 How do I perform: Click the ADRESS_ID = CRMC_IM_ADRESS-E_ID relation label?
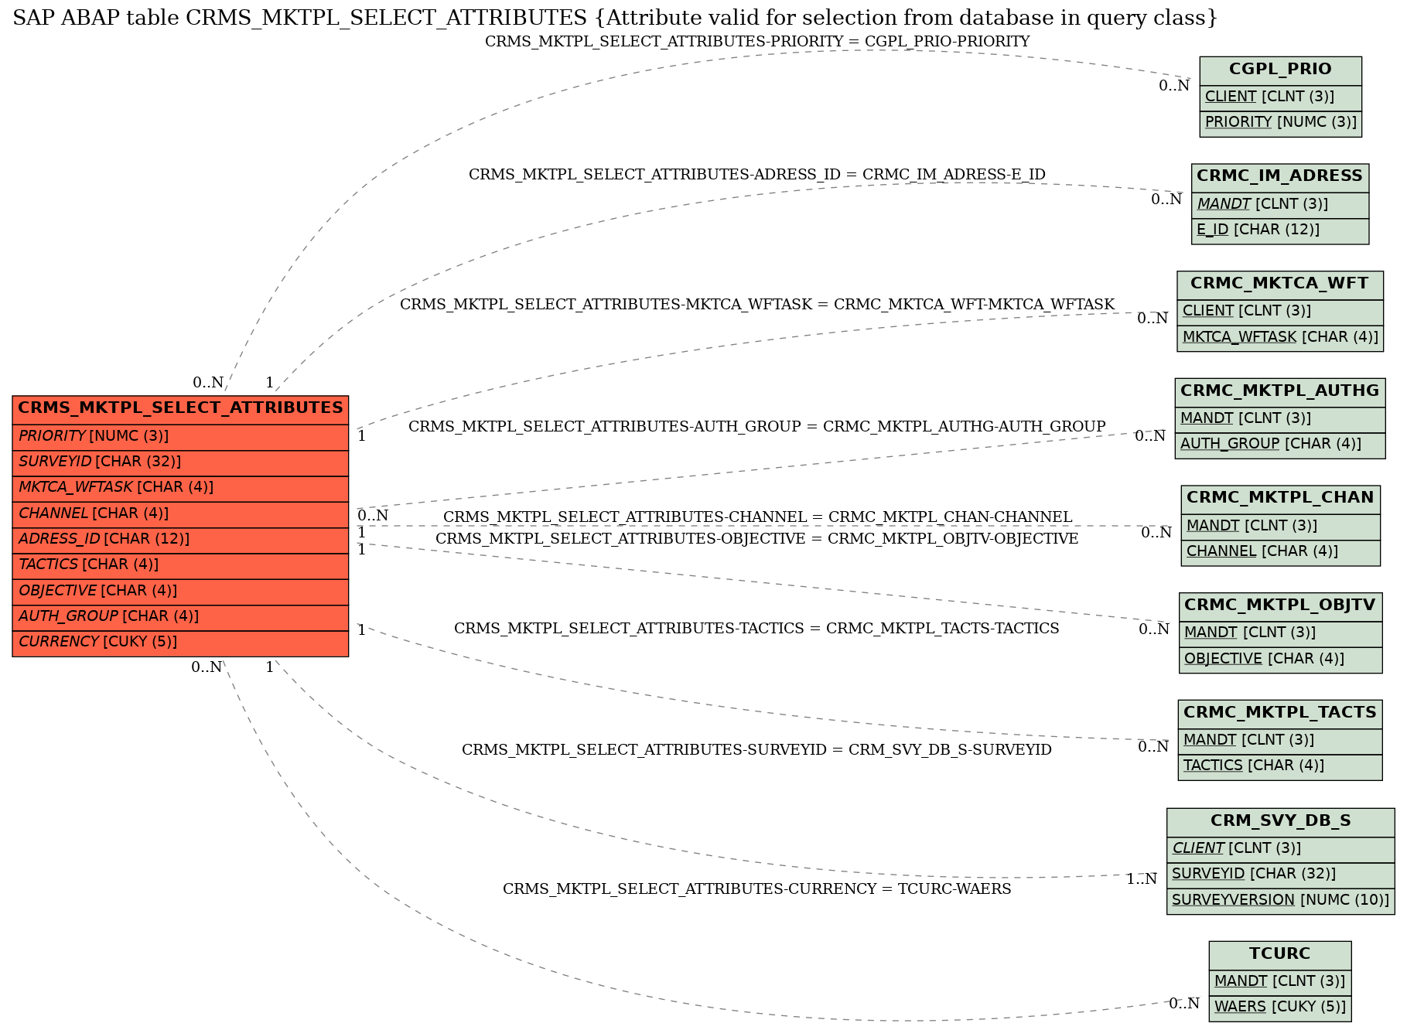(x=757, y=175)
